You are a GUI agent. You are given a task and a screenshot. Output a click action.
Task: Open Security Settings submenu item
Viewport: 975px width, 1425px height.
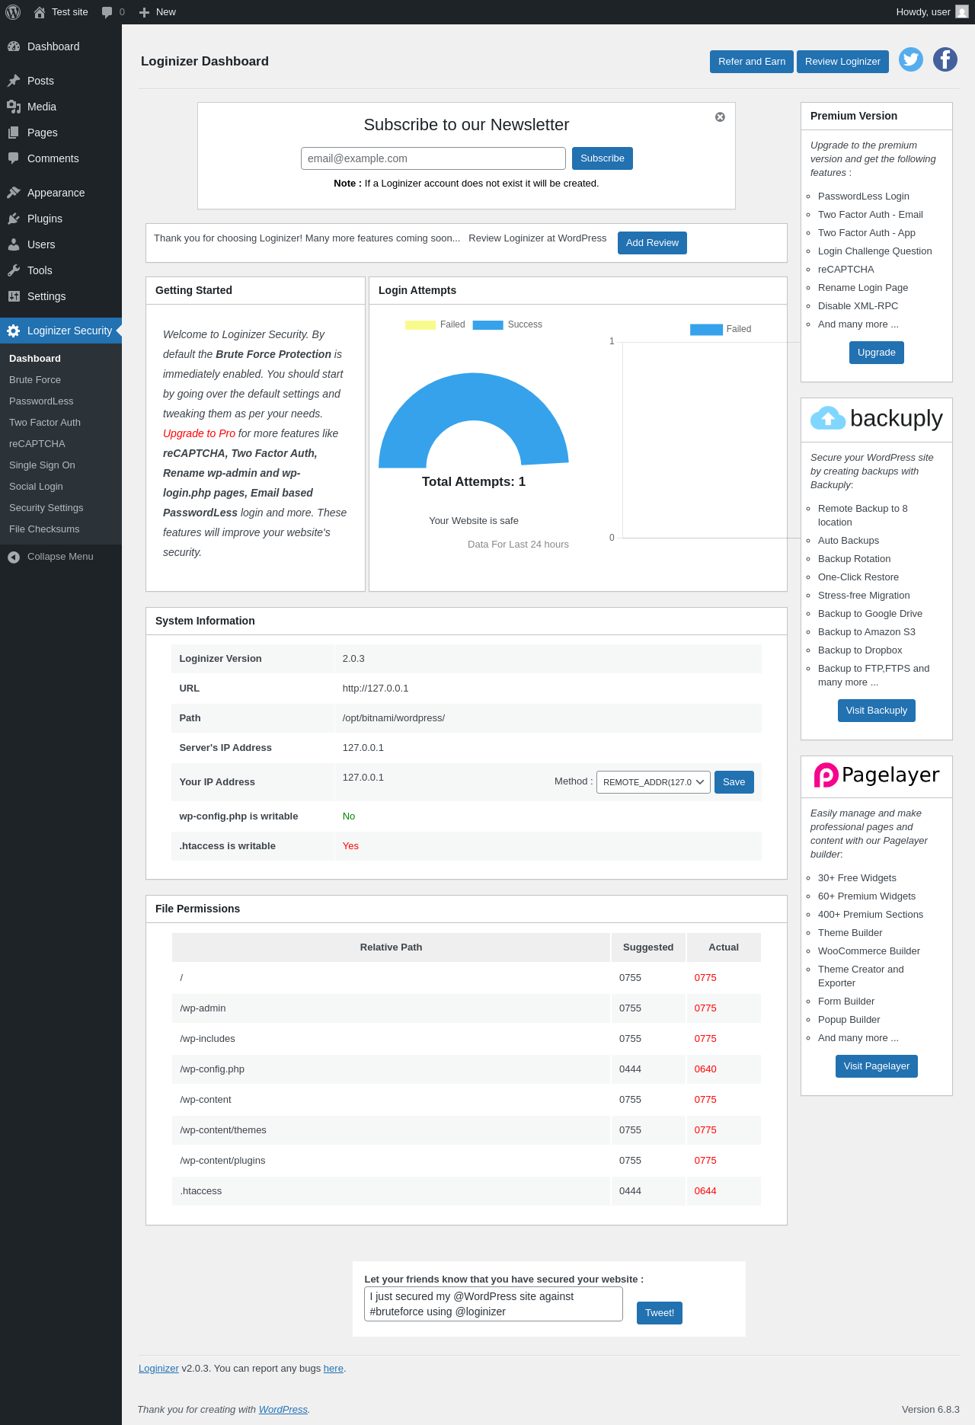pyautogui.click(x=46, y=508)
